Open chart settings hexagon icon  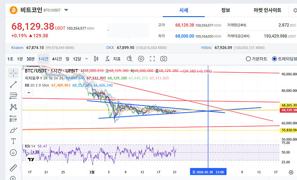coord(141,58)
